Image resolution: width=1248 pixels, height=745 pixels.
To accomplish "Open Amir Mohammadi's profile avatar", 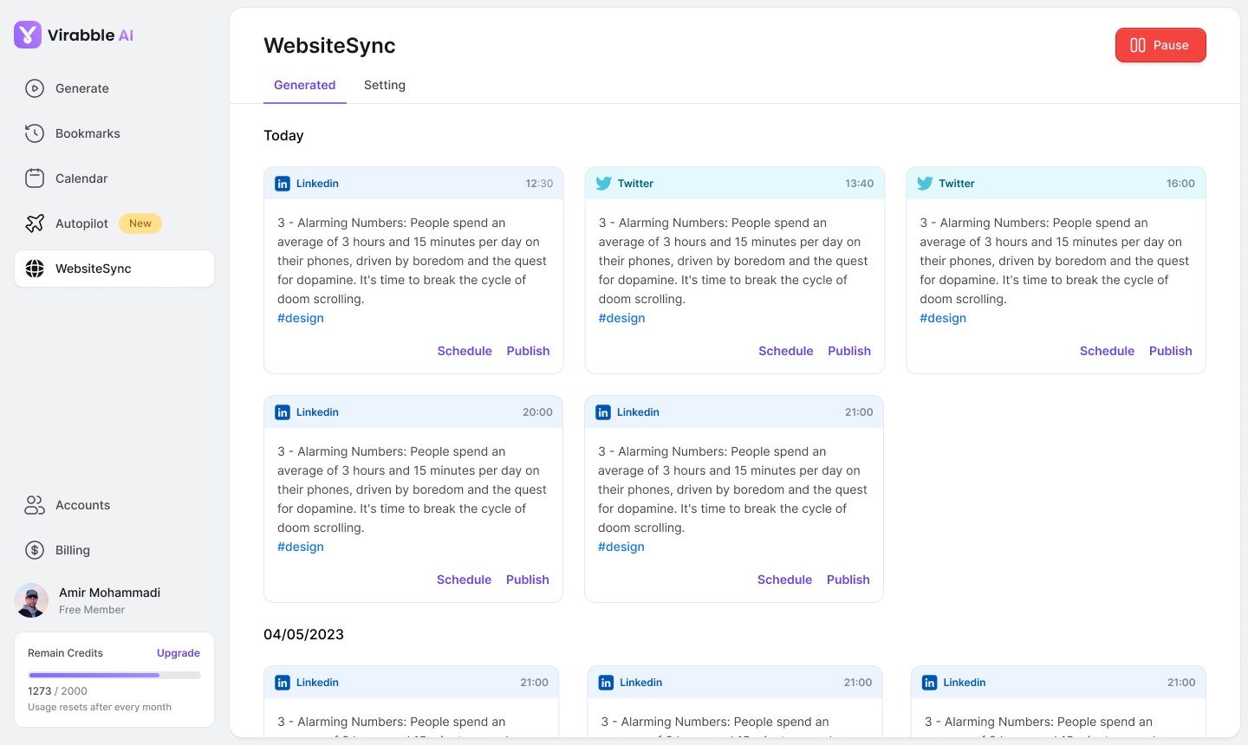I will [x=31, y=600].
